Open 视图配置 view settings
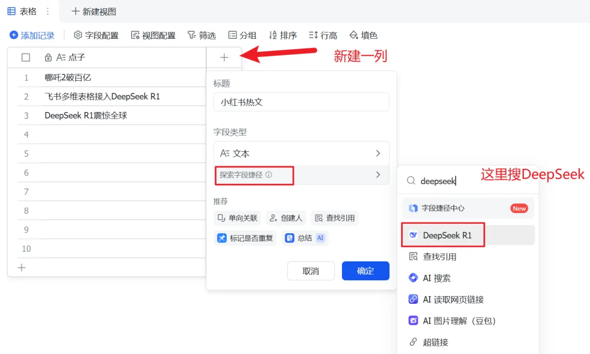The height and width of the screenshot is (354, 590). [153, 36]
